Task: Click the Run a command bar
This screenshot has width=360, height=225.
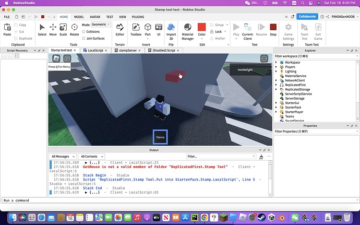Action: click(x=179, y=200)
